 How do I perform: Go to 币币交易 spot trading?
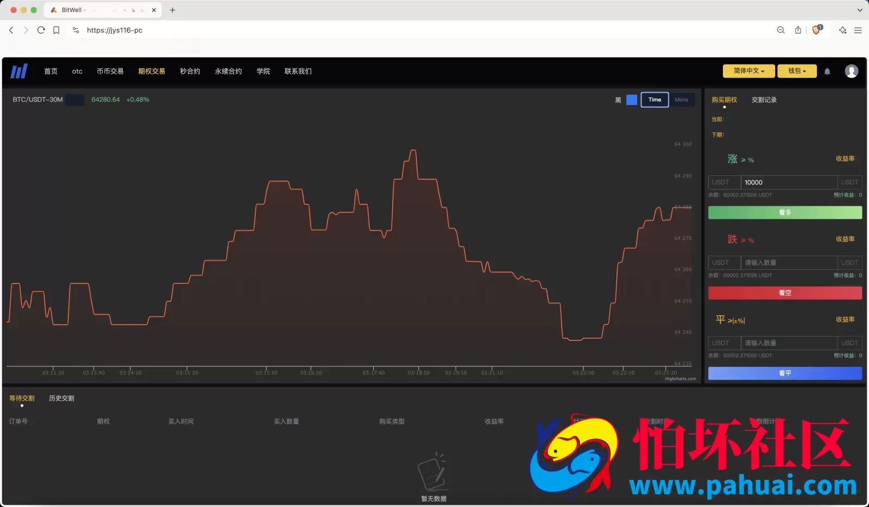point(110,71)
